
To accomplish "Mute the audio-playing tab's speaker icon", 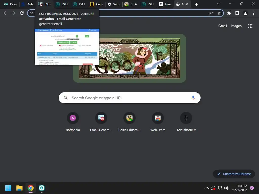I will (136, 4).
